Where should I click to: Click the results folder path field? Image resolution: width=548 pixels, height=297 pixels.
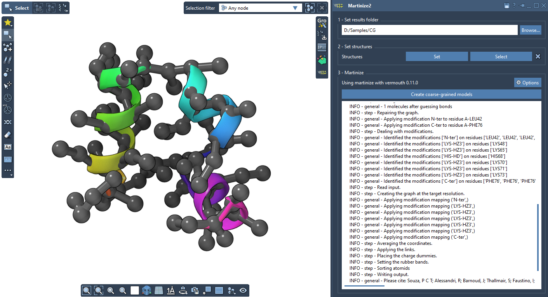coord(429,30)
